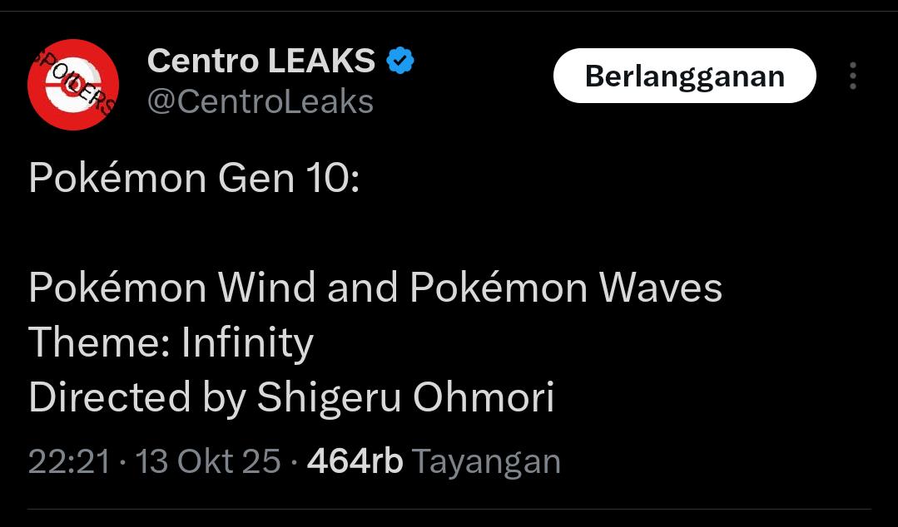
Task: Click the 22:21 post time
Action: click(69, 461)
